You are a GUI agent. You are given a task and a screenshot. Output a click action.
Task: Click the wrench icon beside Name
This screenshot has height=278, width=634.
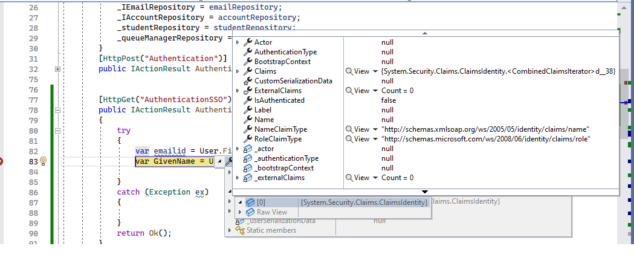tap(247, 120)
